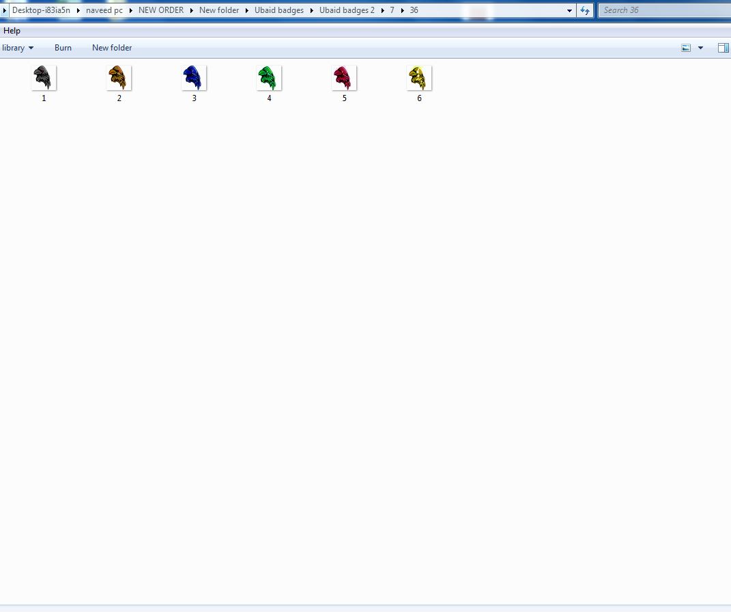Image resolution: width=731 pixels, height=612 pixels.
Task: Go to folder 7 in the breadcrumb
Action: tap(392, 10)
